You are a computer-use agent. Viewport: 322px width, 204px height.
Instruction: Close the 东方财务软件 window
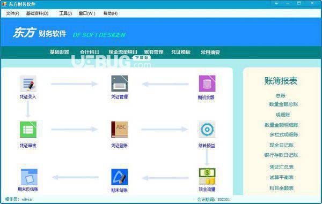[x=312, y=3]
